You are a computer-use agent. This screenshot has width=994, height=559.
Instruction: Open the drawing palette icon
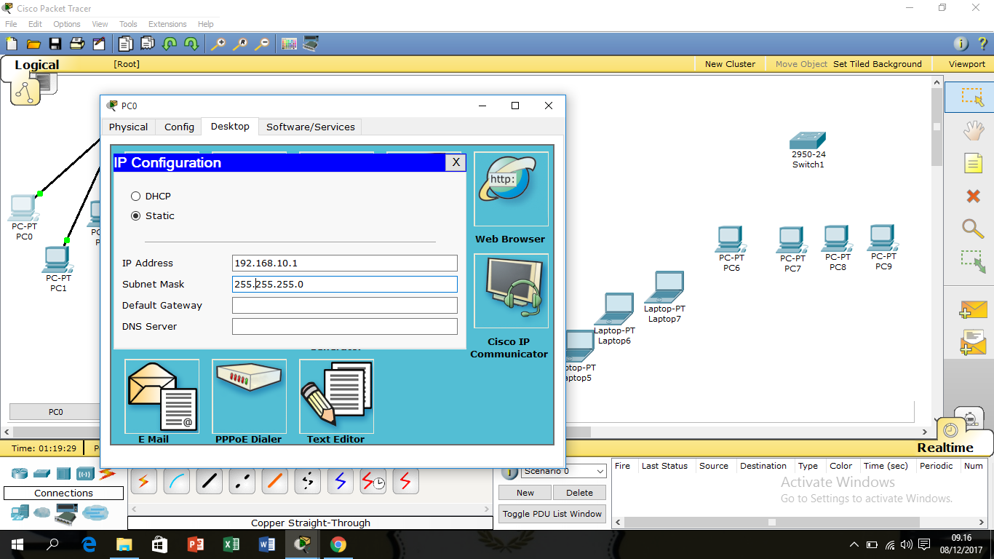point(289,44)
